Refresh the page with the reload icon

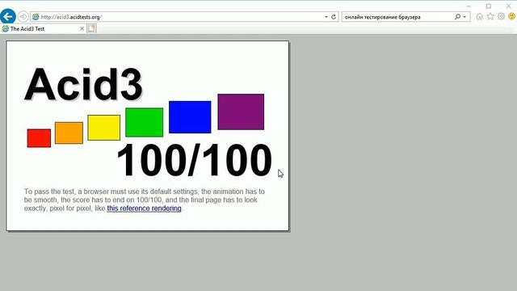(334, 17)
